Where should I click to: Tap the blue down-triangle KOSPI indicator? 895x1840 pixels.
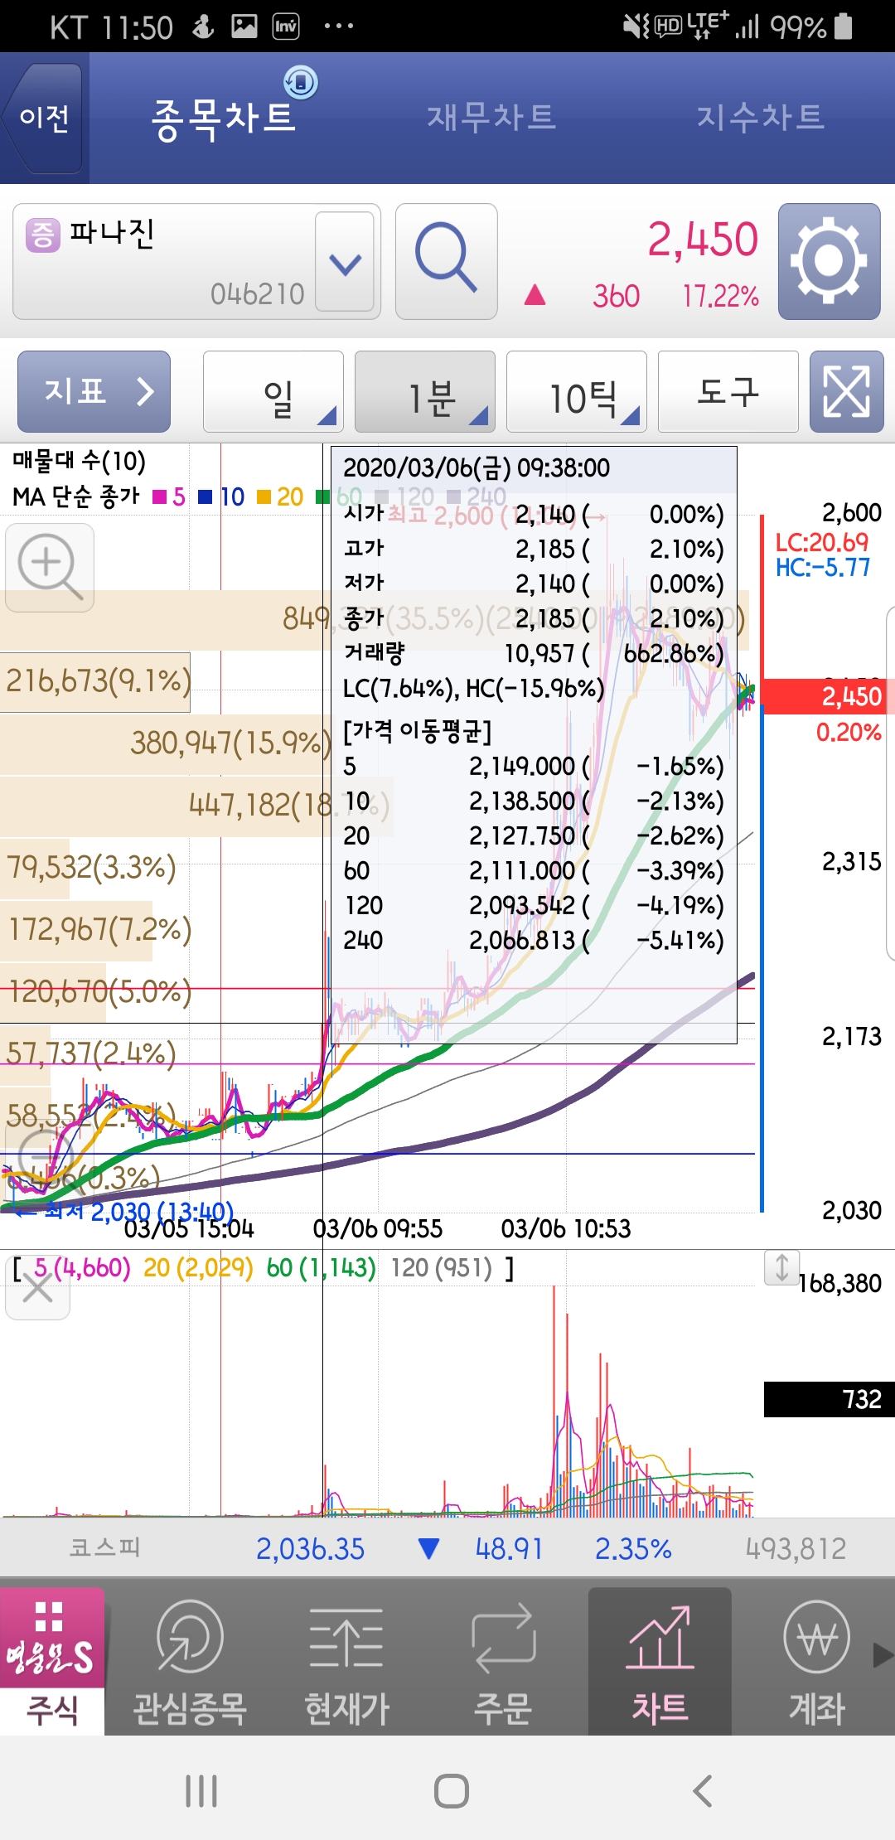(428, 1548)
